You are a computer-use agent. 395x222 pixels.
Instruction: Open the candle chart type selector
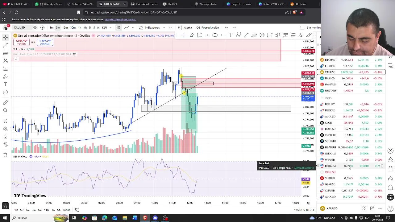tap(118, 28)
